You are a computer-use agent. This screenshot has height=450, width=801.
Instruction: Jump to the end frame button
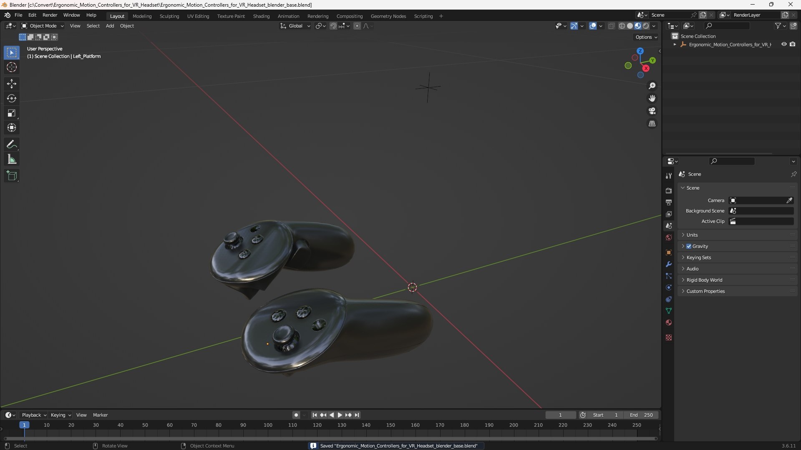click(x=357, y=415)
